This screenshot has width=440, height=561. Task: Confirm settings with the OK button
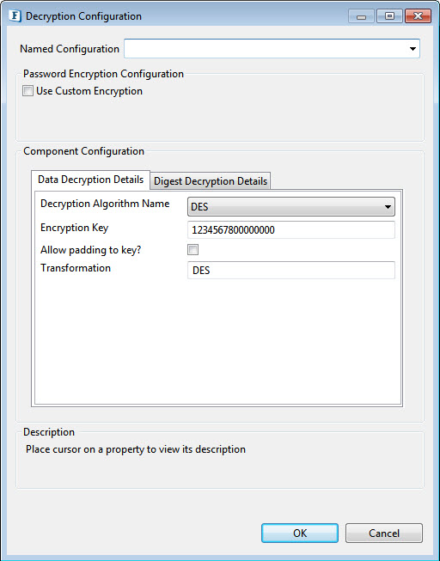click(300, 534)
